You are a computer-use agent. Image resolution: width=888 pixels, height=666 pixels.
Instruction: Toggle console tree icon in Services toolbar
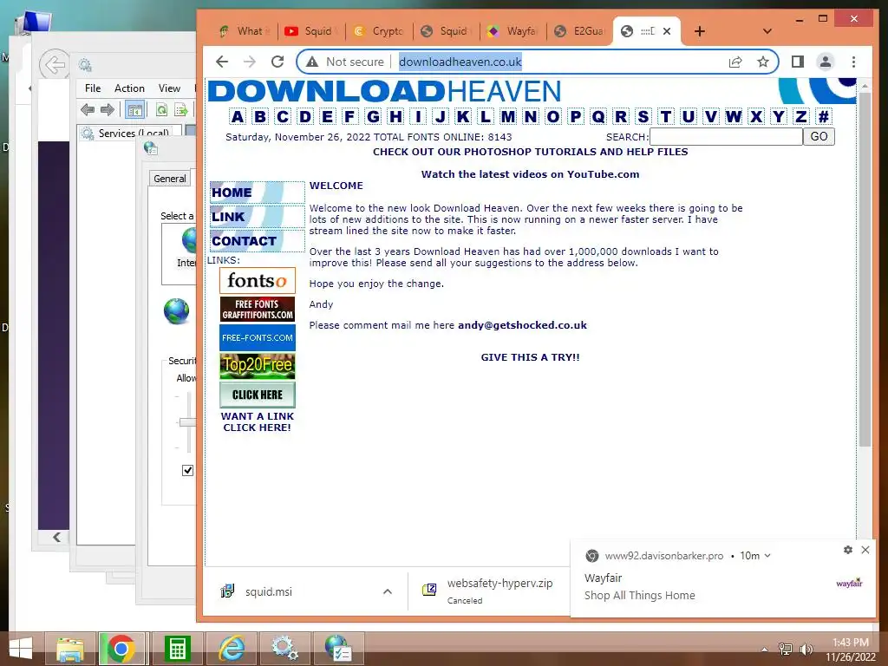[134, 110]
